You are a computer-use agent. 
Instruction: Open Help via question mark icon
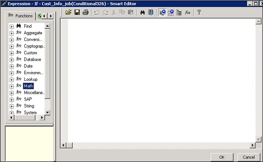[x=199, y=12]
